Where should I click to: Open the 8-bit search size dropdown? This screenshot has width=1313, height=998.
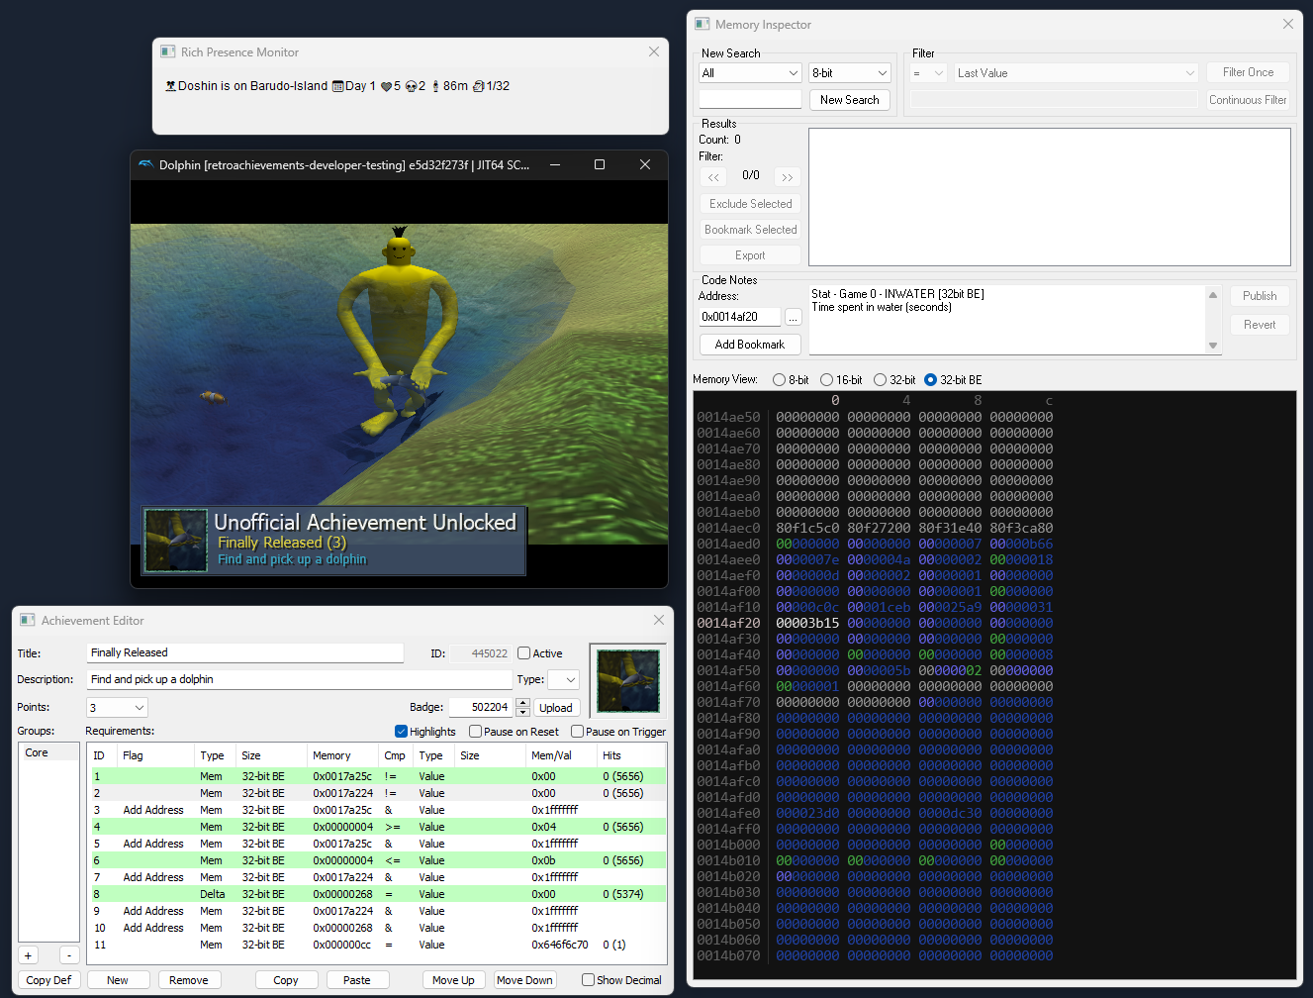pyautogui.click(x=850, y=73)
